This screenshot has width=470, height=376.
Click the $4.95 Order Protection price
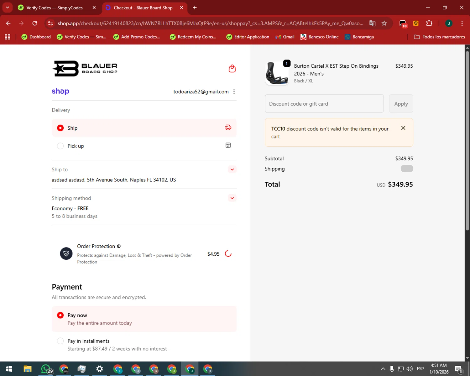213,254
